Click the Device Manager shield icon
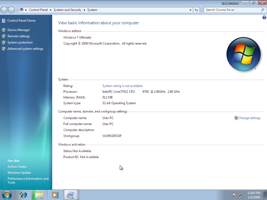 point(4,30)
